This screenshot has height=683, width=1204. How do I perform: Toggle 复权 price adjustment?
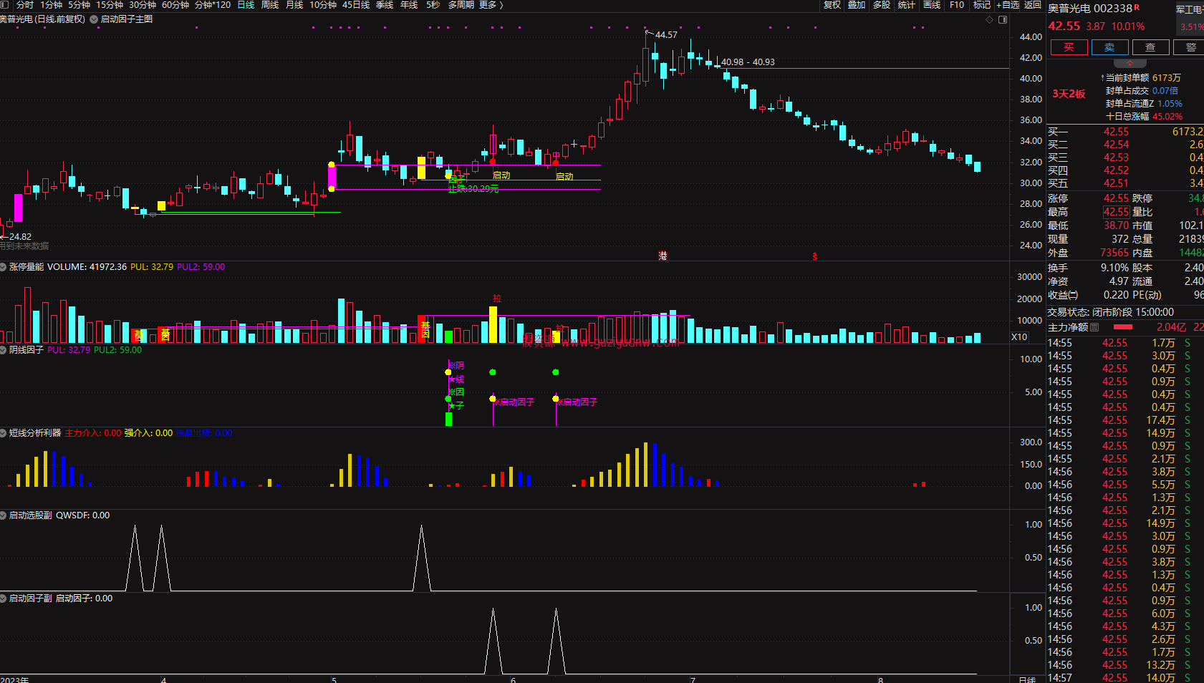pyautogui.click(x=832, y=5)
